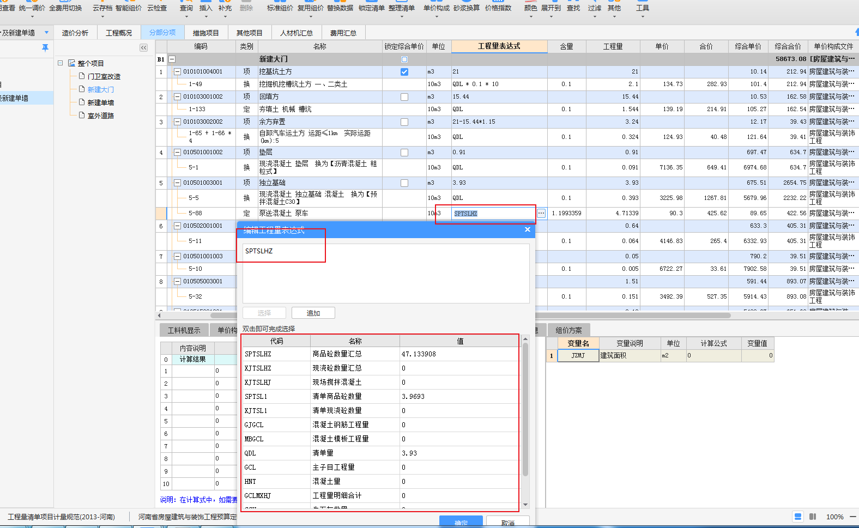Select 室外道路 in project tree
Viewport: 859px width, 528px height.
pos(100,116)
